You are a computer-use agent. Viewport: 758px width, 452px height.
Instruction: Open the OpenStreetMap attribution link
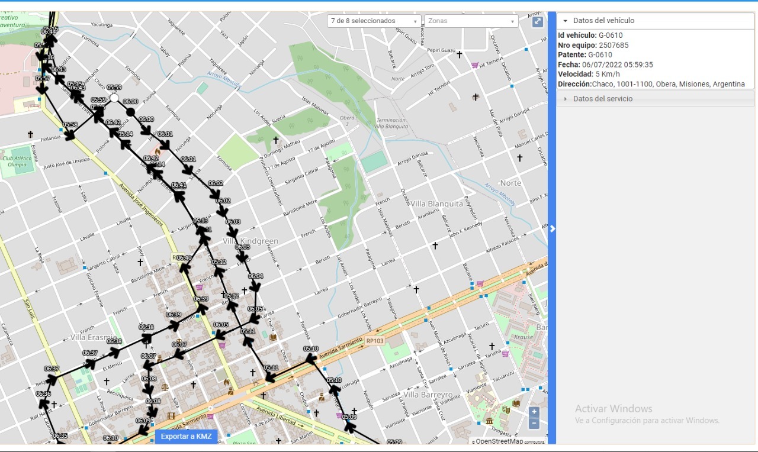coord(499,441)
